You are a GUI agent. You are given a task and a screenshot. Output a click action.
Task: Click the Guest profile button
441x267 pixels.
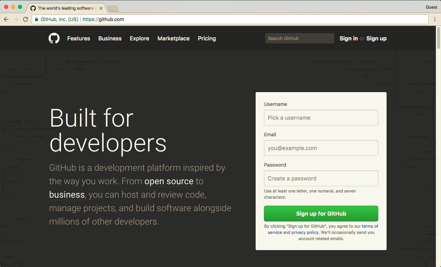431,7
